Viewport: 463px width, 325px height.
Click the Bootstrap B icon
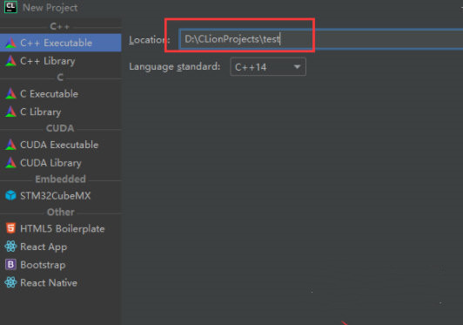pos(11,265)
